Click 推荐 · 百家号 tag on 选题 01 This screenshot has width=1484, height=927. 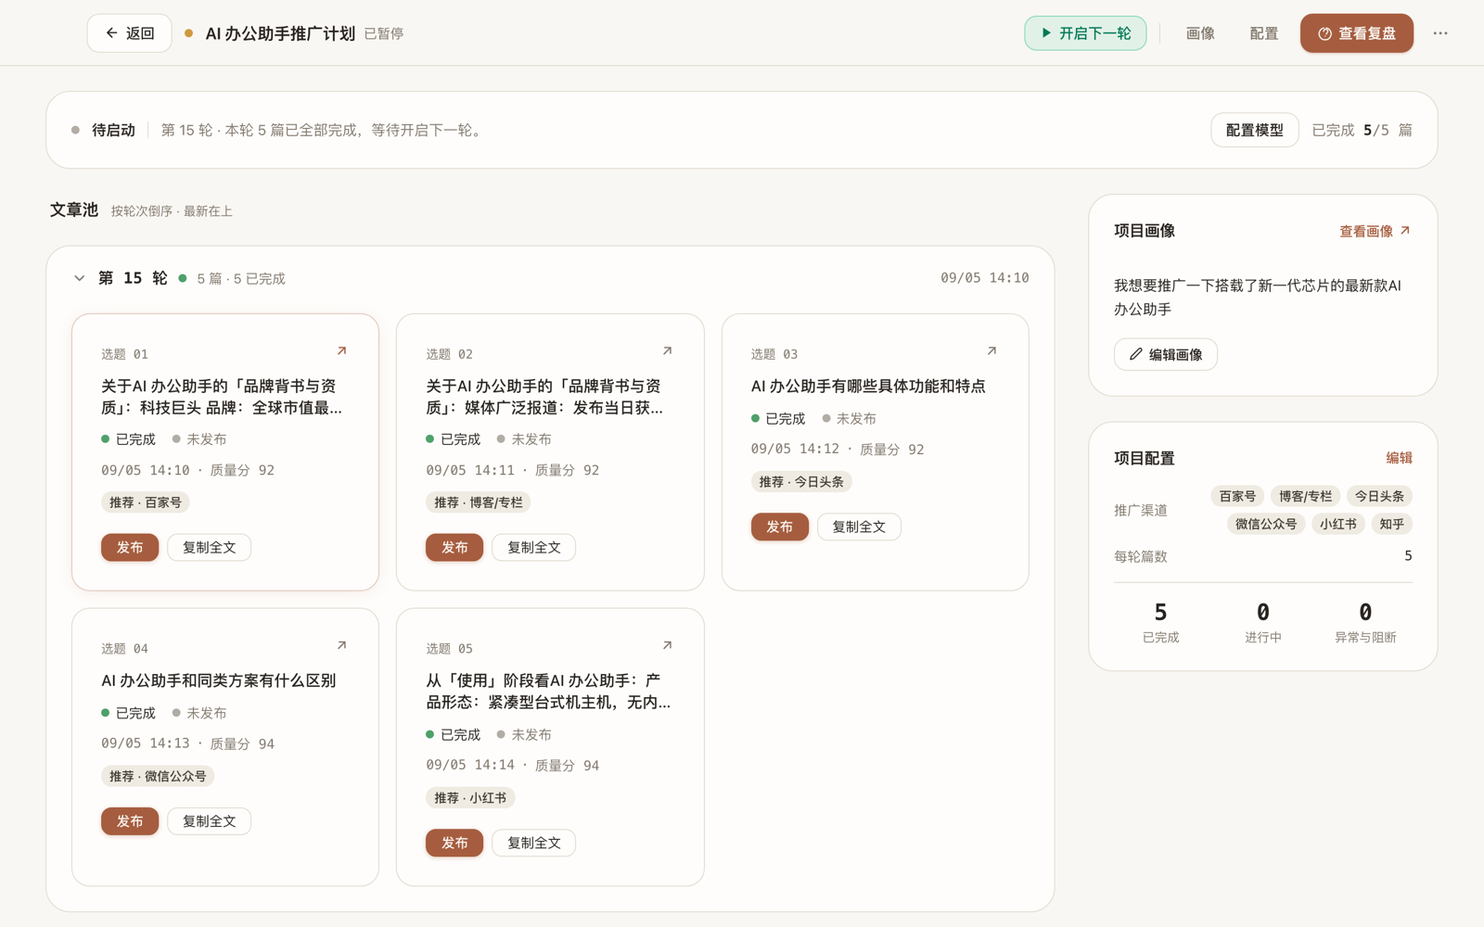point(146,502)
